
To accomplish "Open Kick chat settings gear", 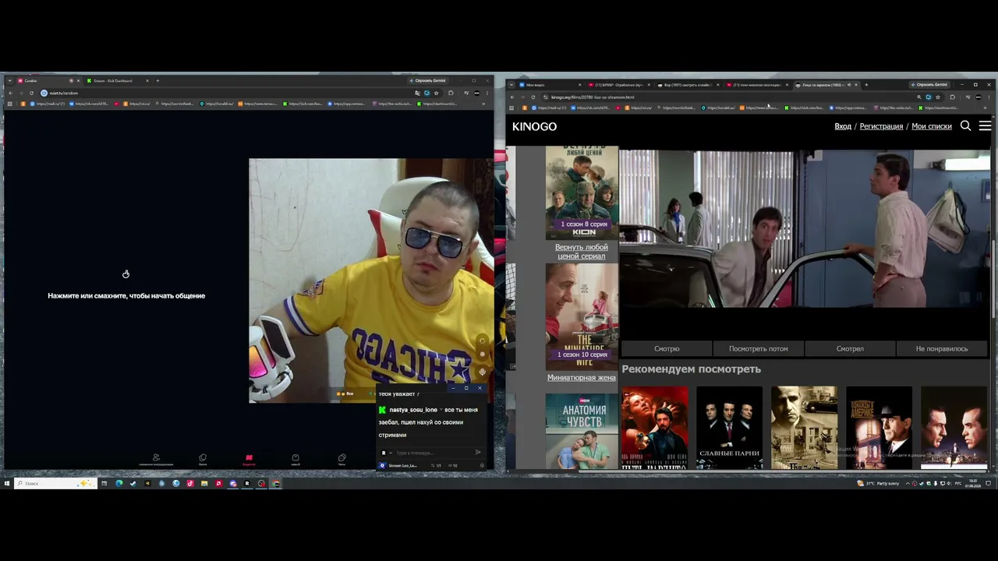I will coord(483,465).
